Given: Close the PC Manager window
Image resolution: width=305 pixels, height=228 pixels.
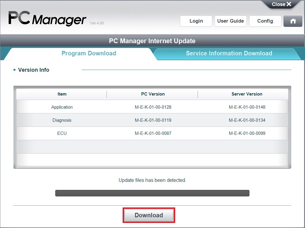Looking at the screenshot, I should tap(281, 4).
